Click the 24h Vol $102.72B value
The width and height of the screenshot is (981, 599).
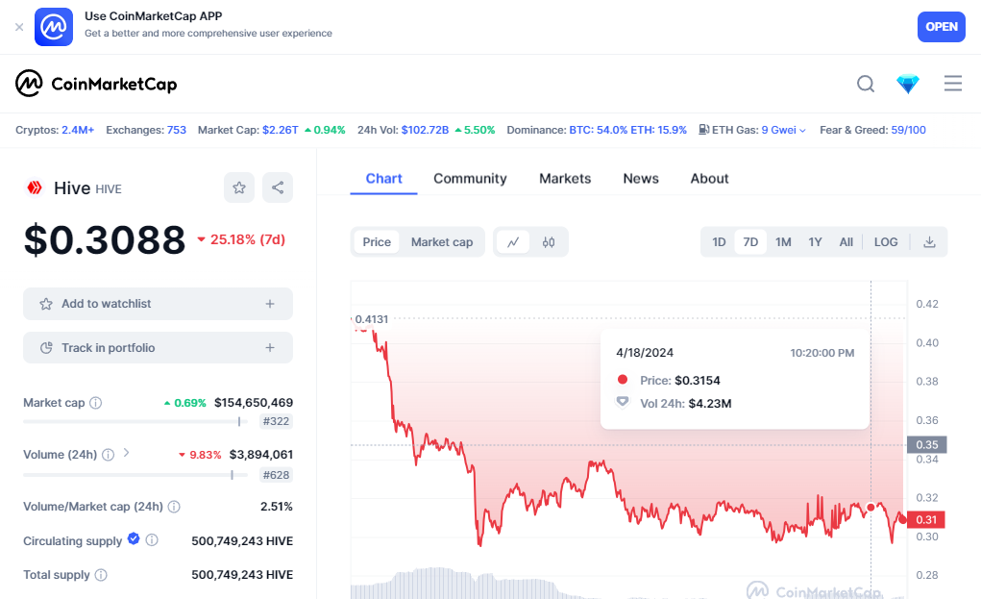click(425, 130)
